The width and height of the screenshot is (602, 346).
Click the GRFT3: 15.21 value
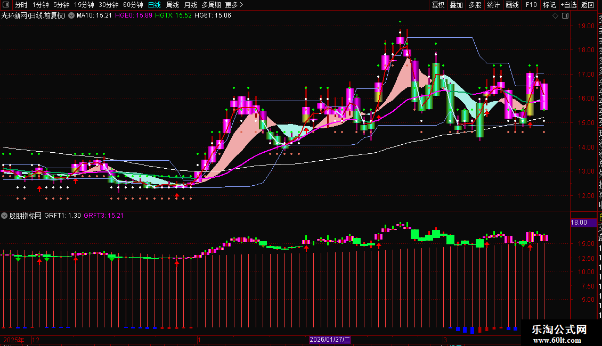(x=104, y=216)
